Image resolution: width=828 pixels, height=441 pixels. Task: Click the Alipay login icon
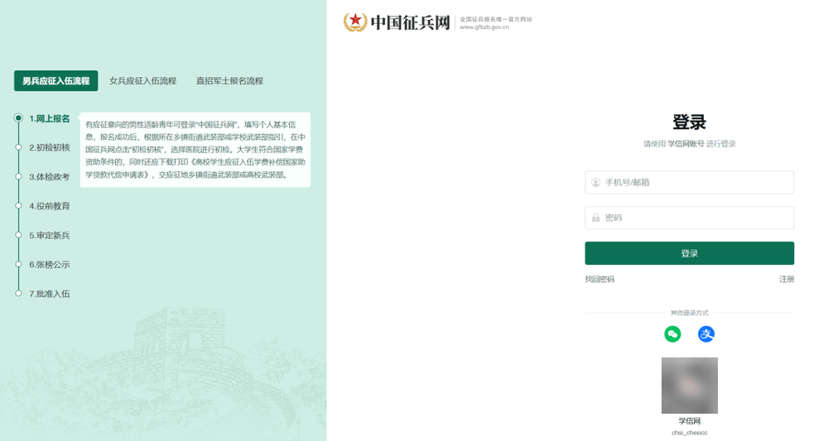click(705, 334)
